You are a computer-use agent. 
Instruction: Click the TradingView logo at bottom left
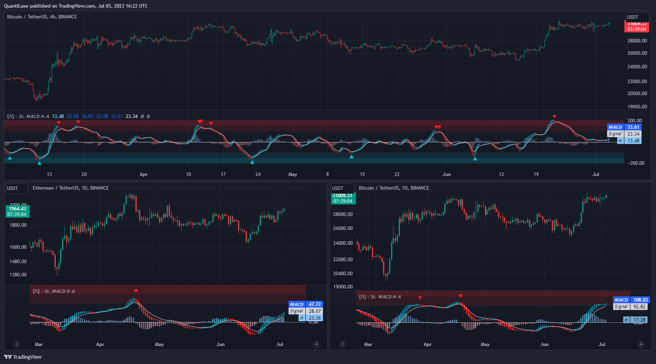(23, 357)
